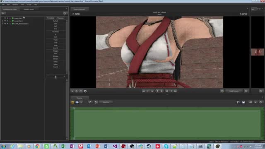265x149 pixels.
Task: Select the Procedural tab
Action: [51, 18]
